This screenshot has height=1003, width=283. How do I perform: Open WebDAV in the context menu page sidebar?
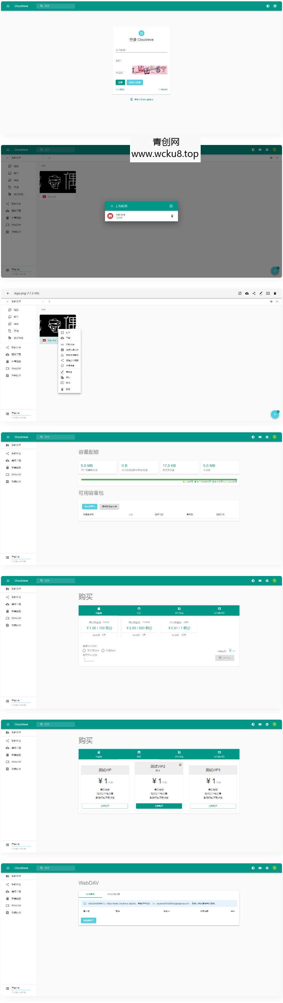point(16,368)
